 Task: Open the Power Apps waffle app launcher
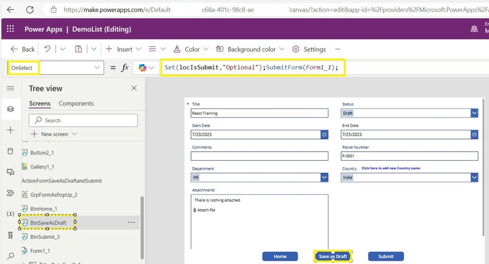tap(10, 29)
